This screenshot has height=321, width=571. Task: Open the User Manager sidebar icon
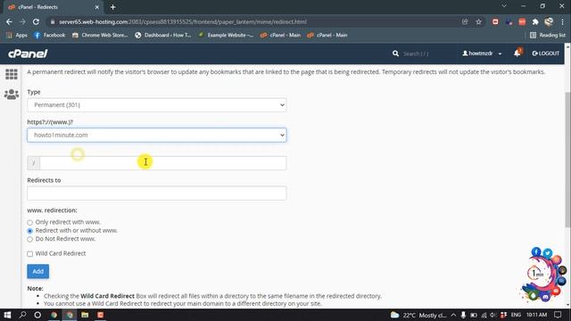coord(12,95)
